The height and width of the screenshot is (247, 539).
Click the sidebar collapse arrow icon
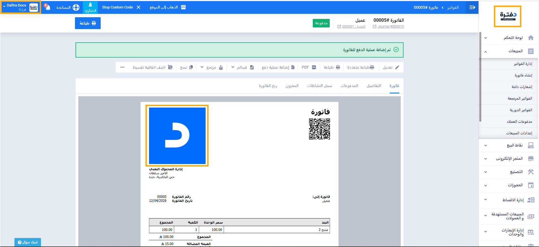tap(472, 7)
